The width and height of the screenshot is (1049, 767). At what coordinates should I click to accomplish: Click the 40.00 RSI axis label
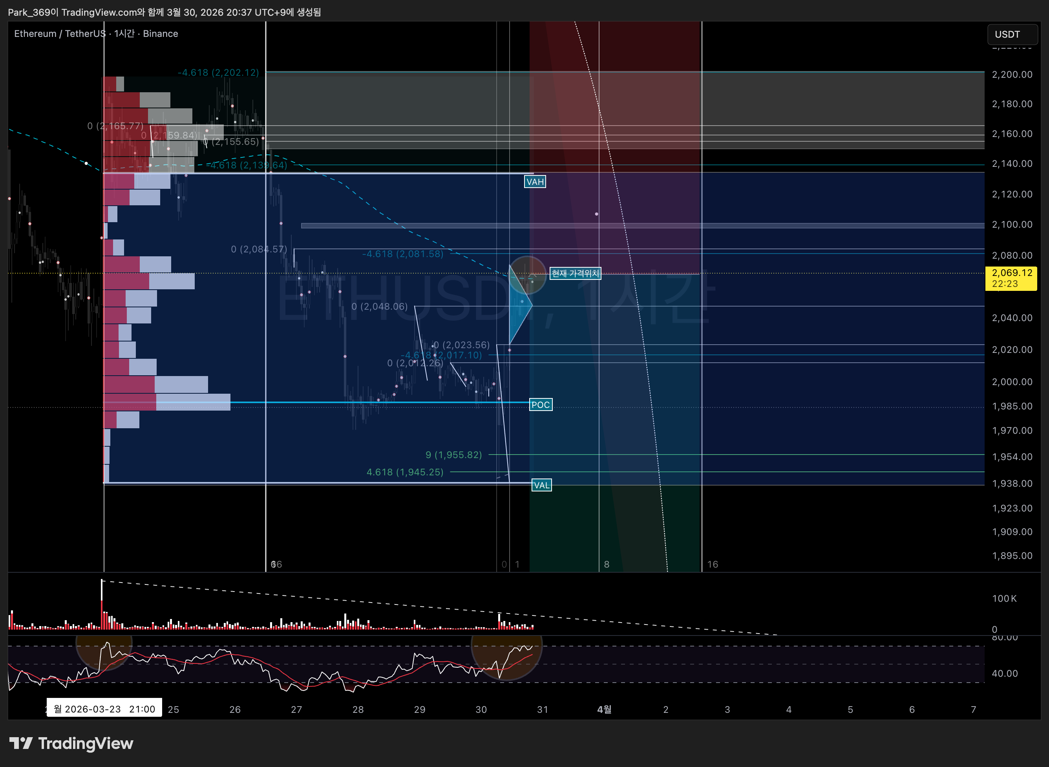point(1004,673)
